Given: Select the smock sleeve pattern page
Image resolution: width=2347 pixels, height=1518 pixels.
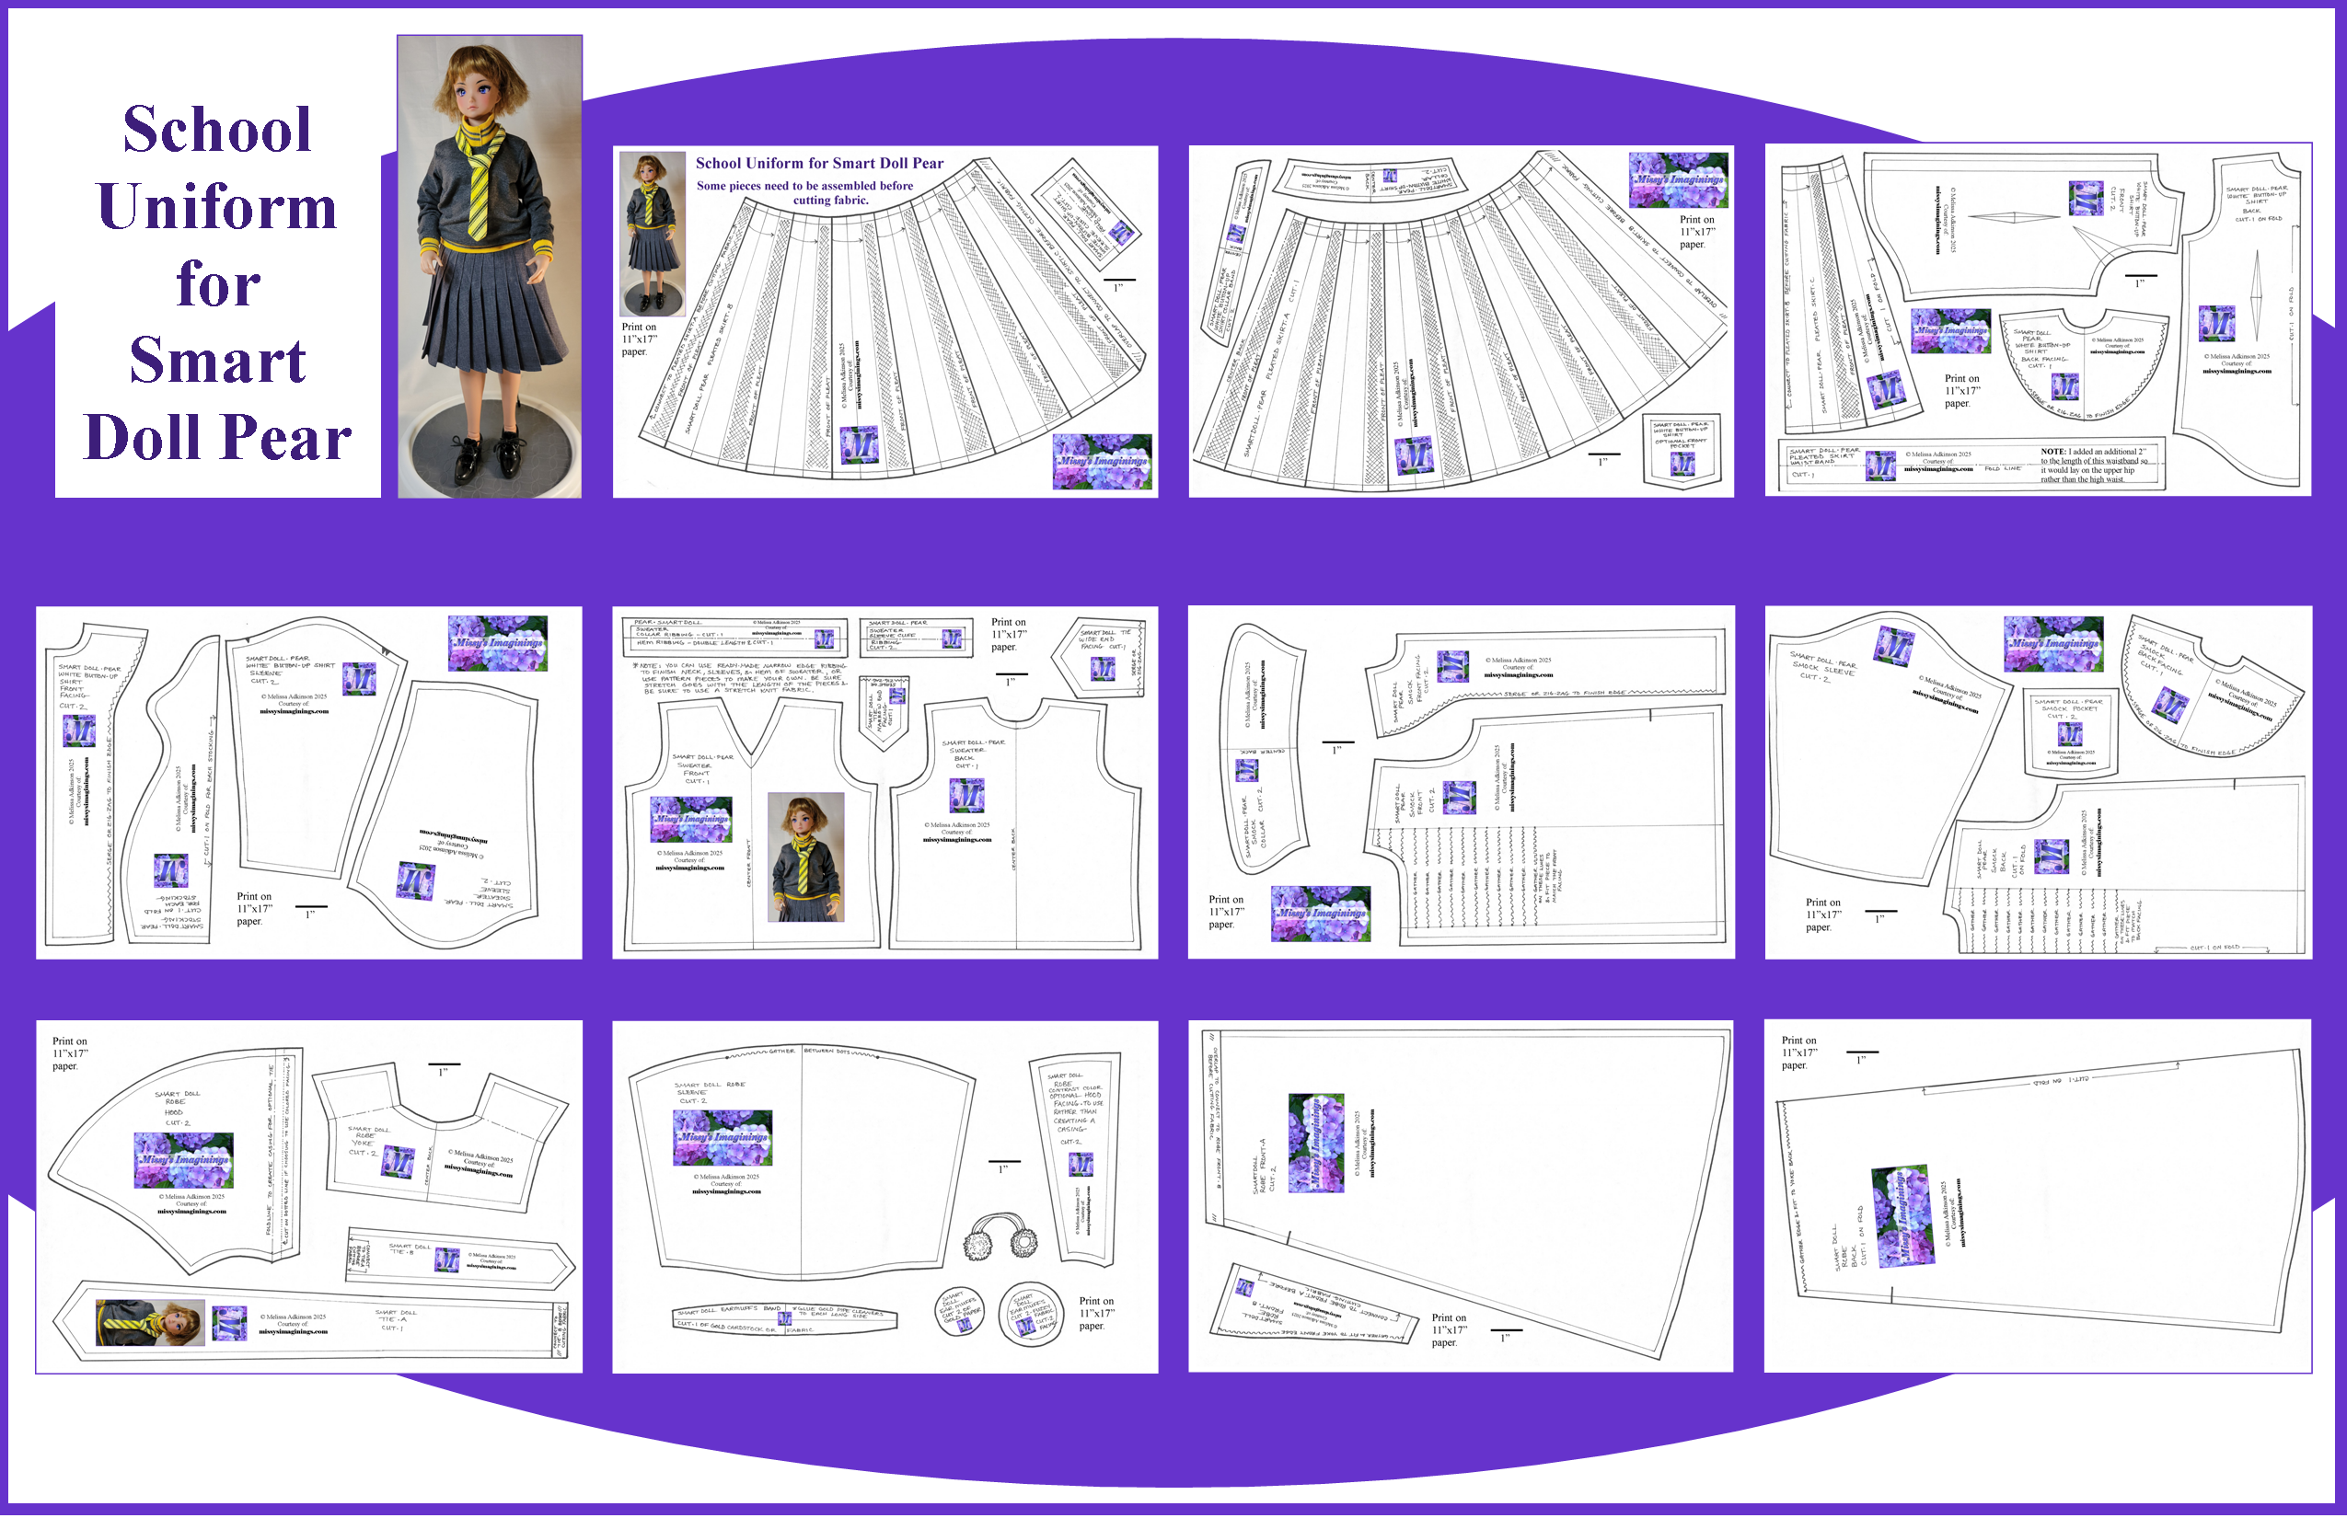Looking at the screenshot, I should point(2038,782).
